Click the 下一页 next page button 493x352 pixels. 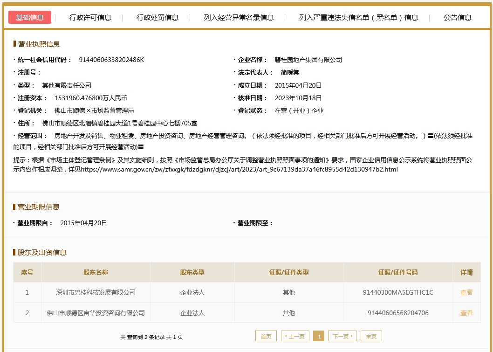[342, 336]
